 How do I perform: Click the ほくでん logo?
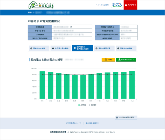(117, 5)
